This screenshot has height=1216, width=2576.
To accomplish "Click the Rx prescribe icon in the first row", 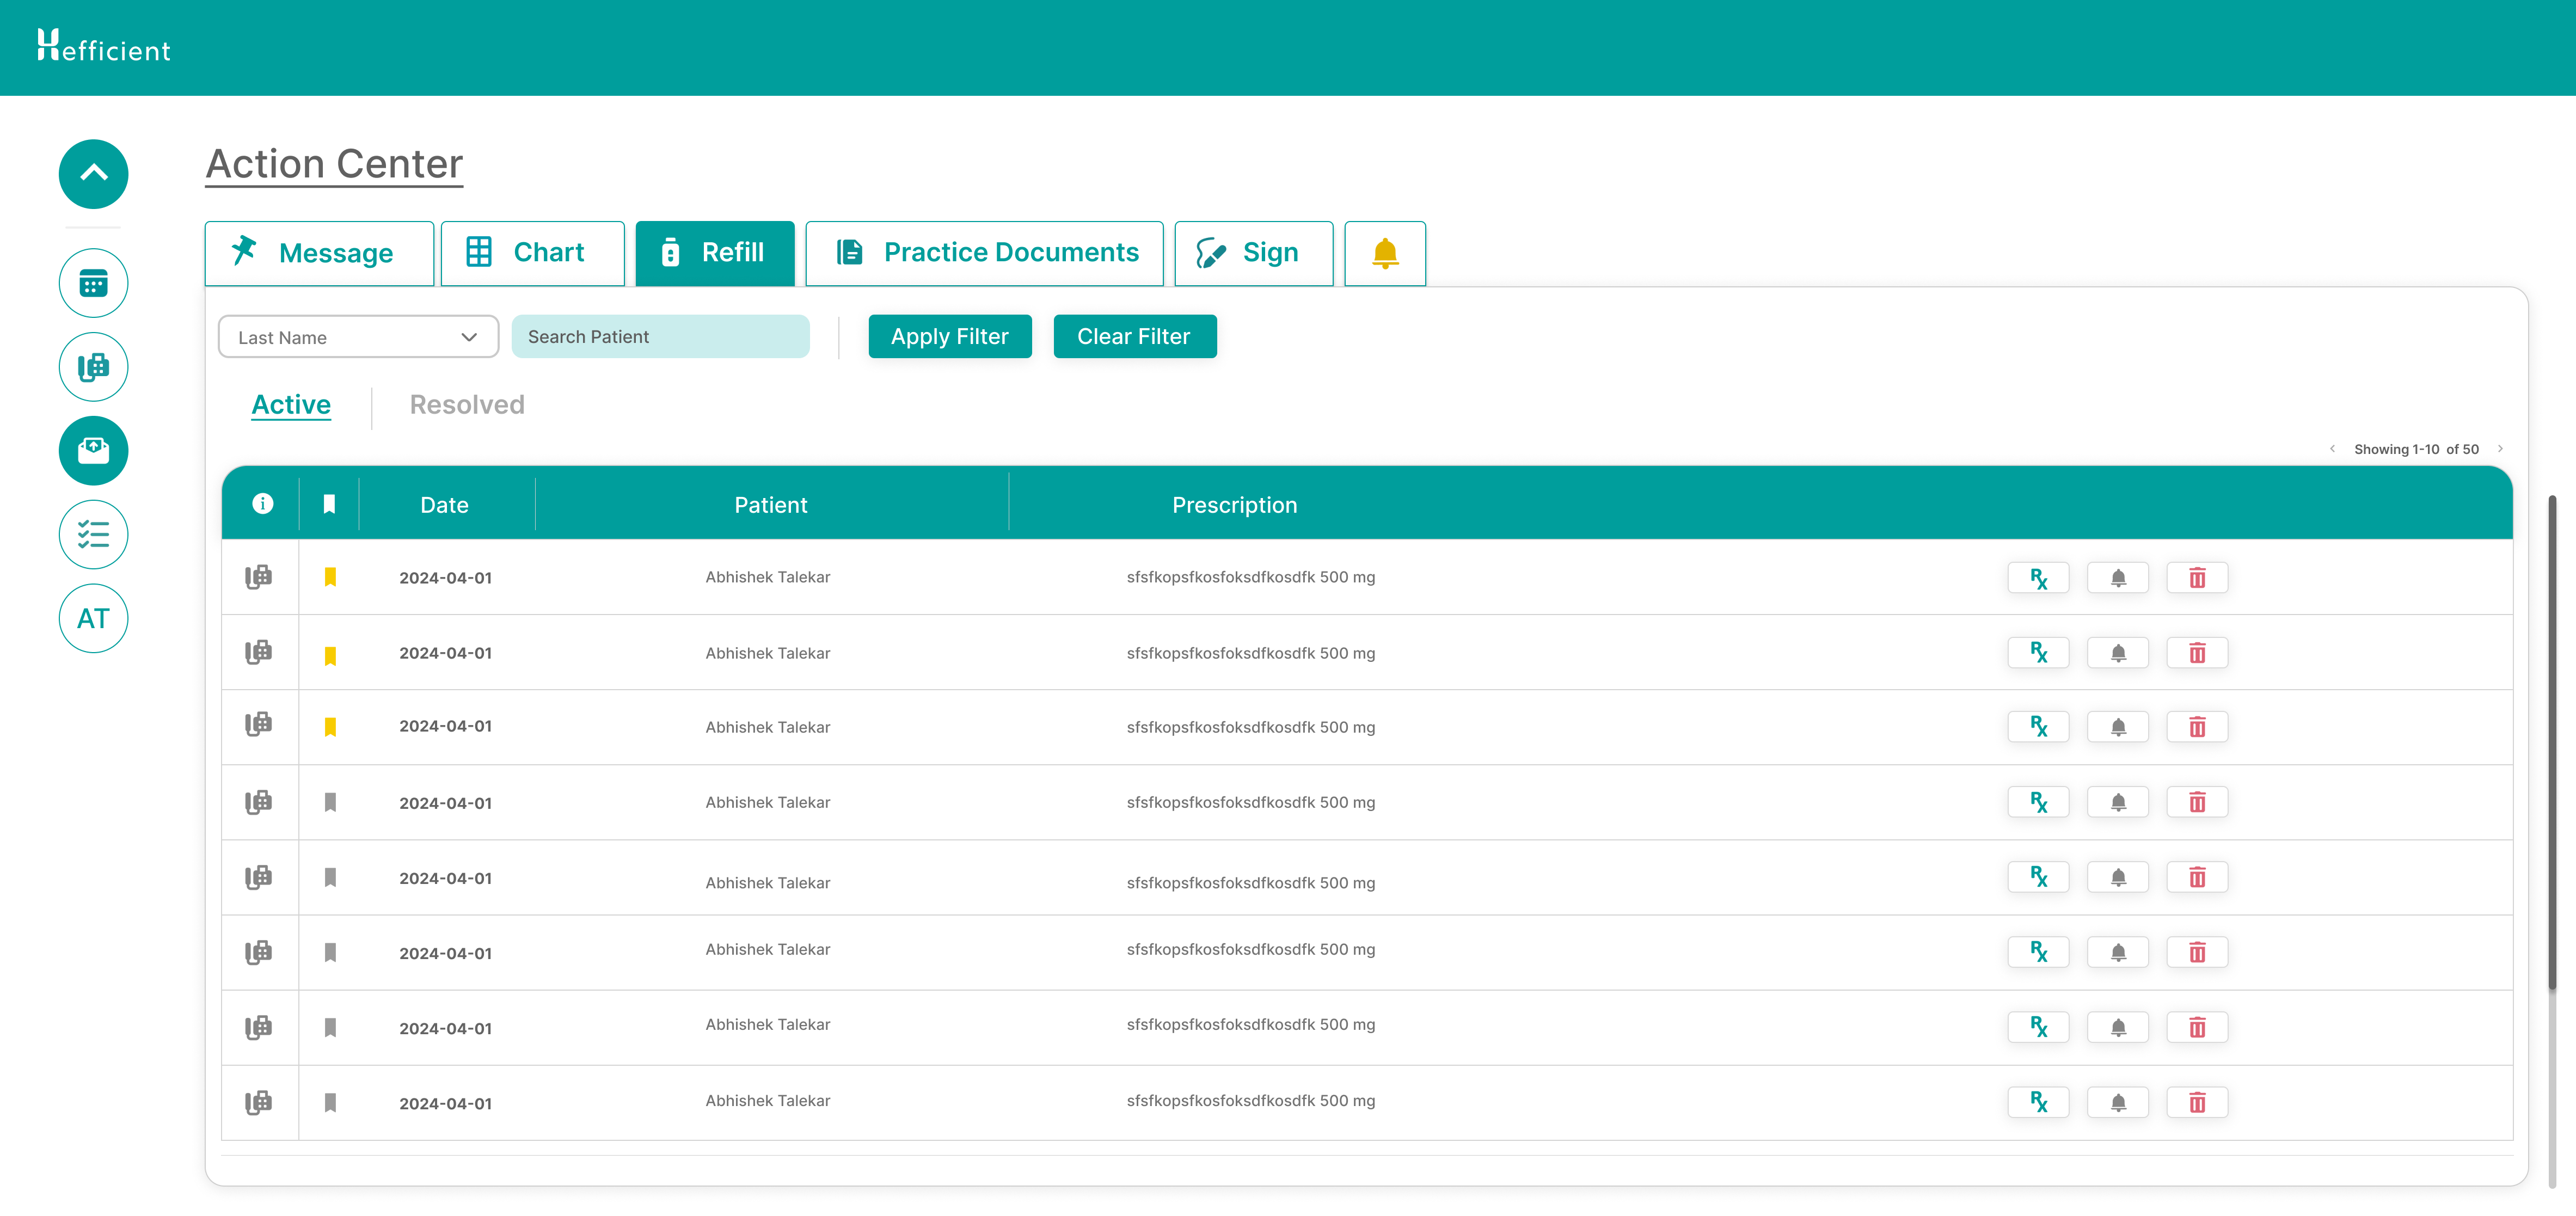I will coord(2038,578).
